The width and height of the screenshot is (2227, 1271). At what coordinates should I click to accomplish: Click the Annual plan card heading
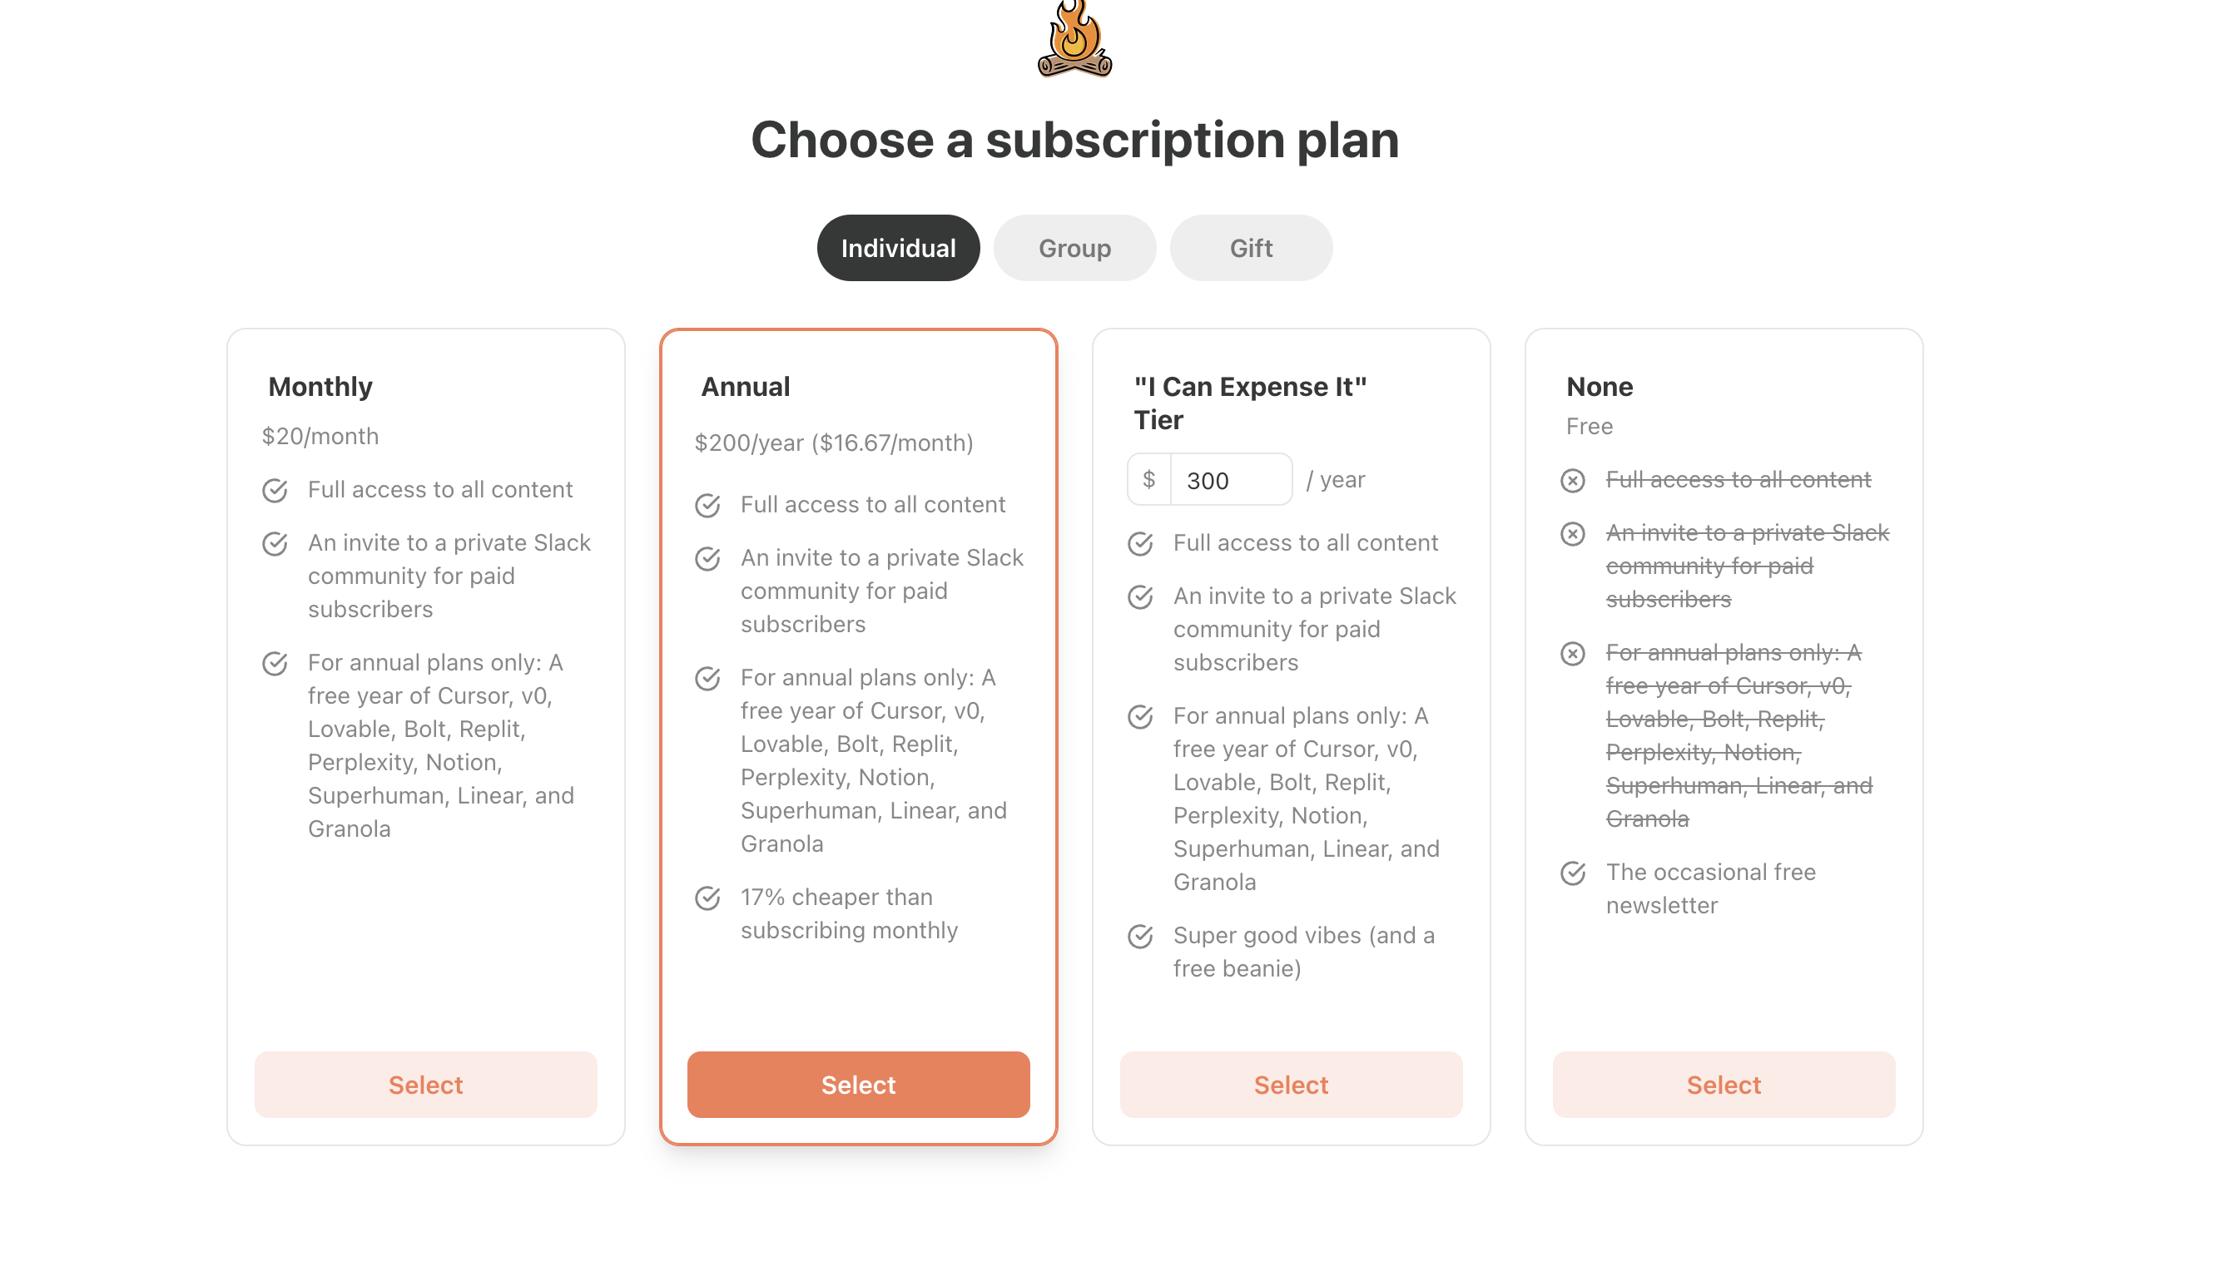click(x=745, y=387)
